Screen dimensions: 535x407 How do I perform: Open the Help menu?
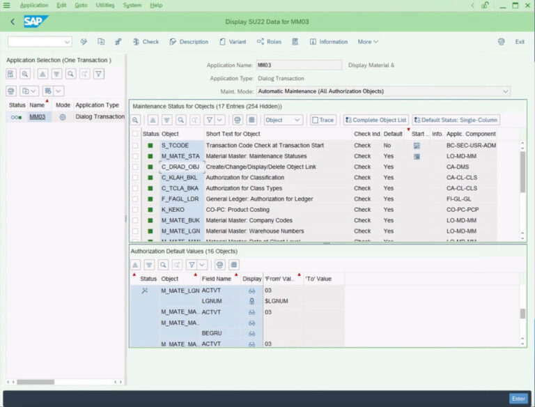tap(156, 5)
